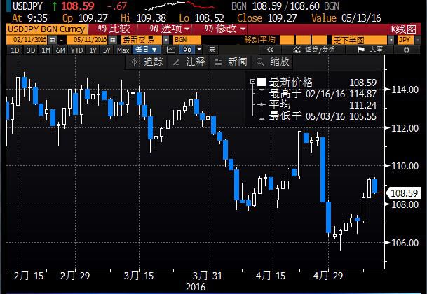Collapse the 最新价格 legend tree
The image size is (427, 294).
251,82
